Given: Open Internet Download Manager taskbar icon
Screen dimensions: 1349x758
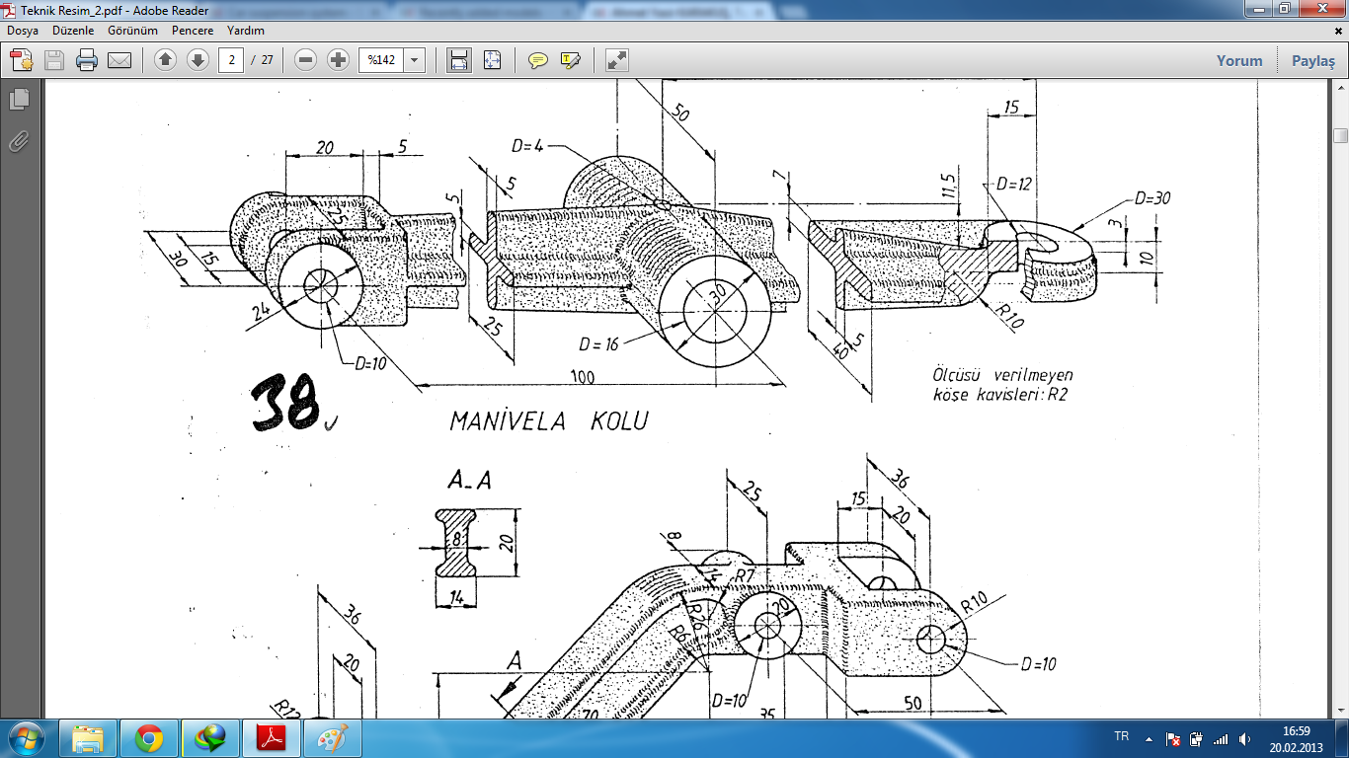Looking at the screenshot, I should click(x=210, y=738).
